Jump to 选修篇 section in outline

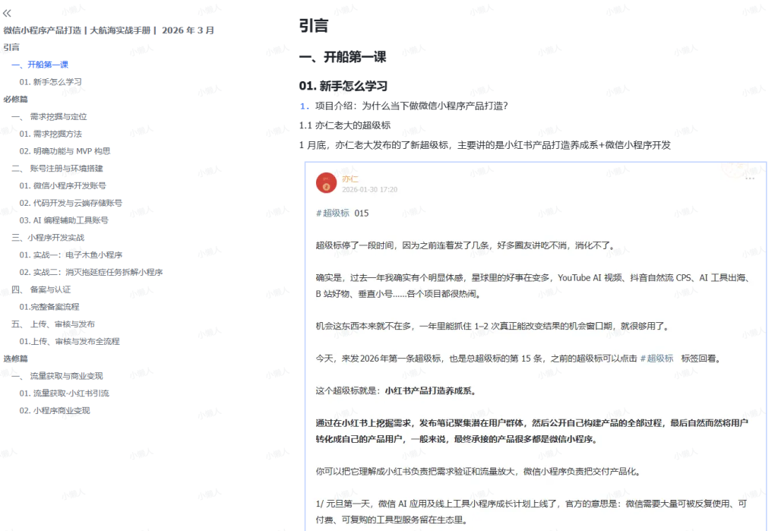[x=15, y=359]
